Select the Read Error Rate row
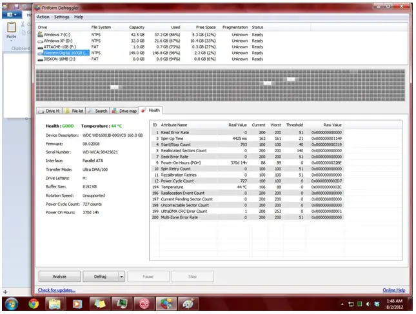 pos(247,132)
